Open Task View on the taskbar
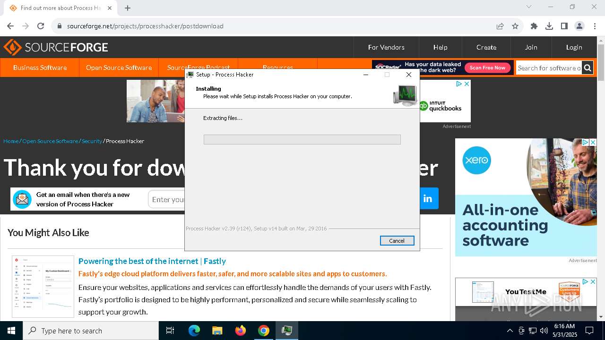The image size is (605, 340). pyautogui.click(x=170, y=331)
